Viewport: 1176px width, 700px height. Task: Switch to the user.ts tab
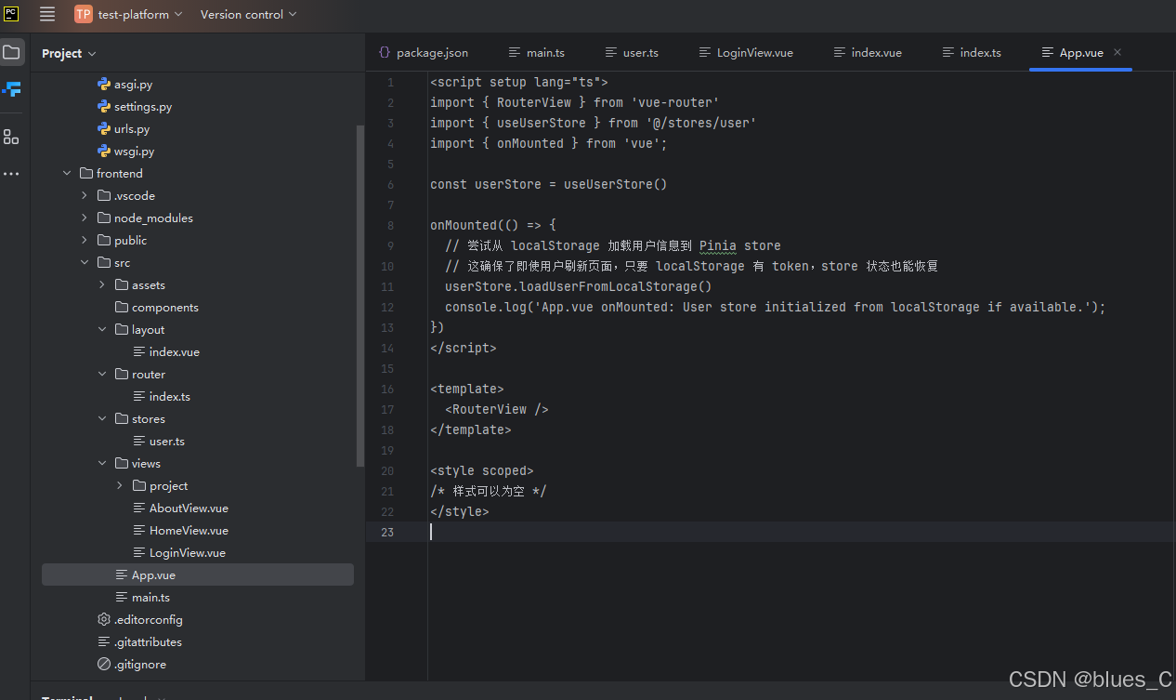click(x=632, y=53)
